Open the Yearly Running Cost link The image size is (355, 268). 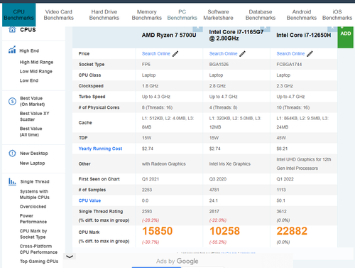[x=100, y=149]
